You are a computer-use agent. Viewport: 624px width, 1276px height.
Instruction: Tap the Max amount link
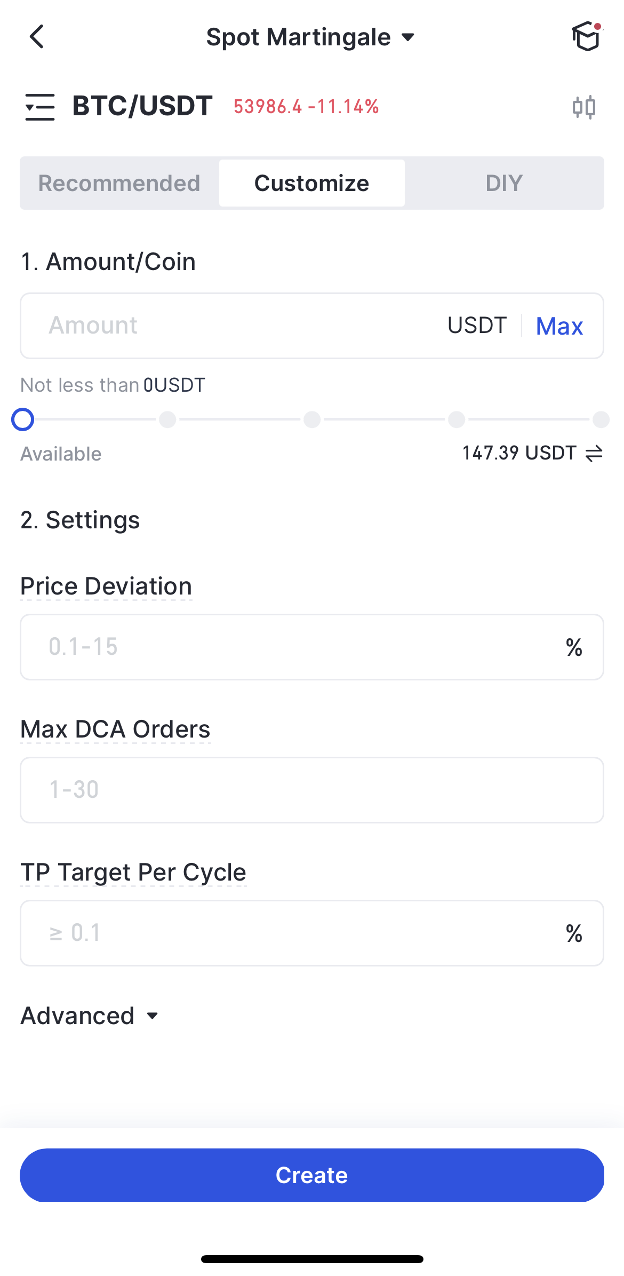[559, 326]
